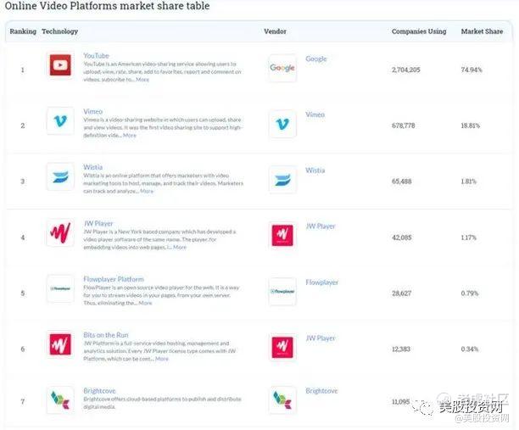Click the Google vendor logo
The height and width of the screenshot is (430, 519).
(282, 68)
